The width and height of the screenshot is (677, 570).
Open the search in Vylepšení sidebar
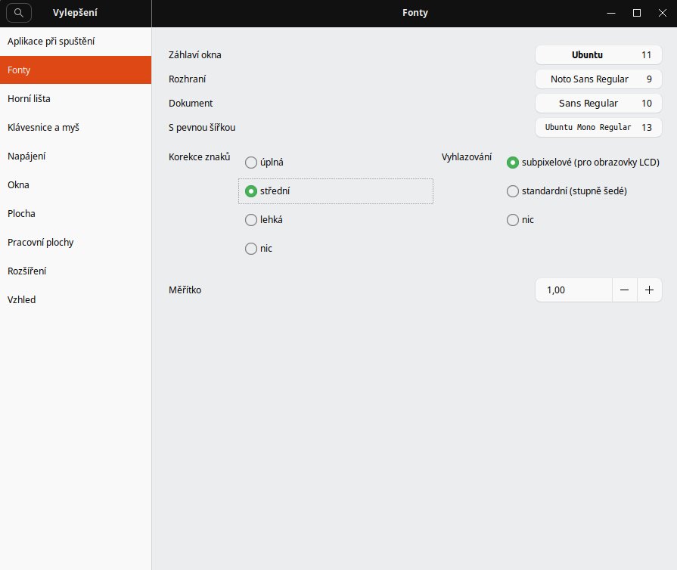(x=19, y=13)
